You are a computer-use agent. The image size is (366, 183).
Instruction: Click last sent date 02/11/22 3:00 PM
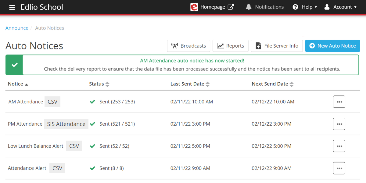coord(190,124)
